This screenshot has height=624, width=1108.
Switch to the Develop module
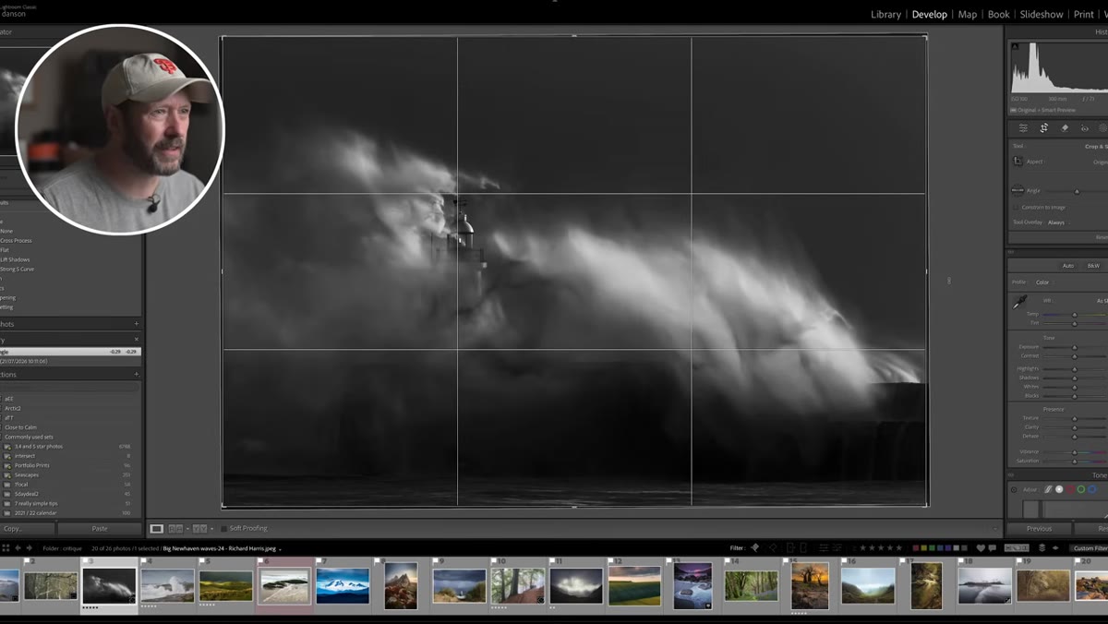929,14
